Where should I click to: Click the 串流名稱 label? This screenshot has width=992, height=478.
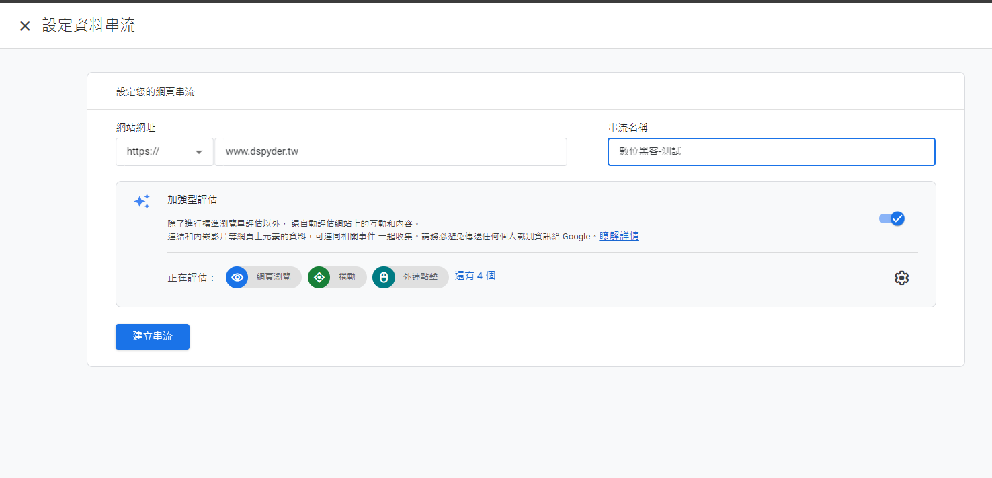(x=628, y=128)
